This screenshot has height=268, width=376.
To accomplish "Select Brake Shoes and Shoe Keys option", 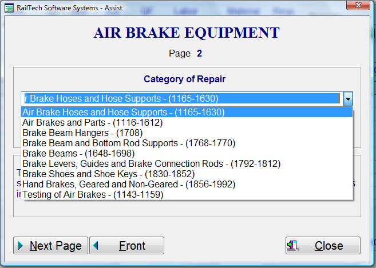I will pos(108,174).
